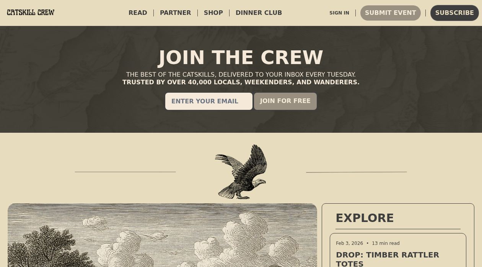Open the landscape engraving featured image
Viewport: 482px width, 267px height.
[162, 235]
